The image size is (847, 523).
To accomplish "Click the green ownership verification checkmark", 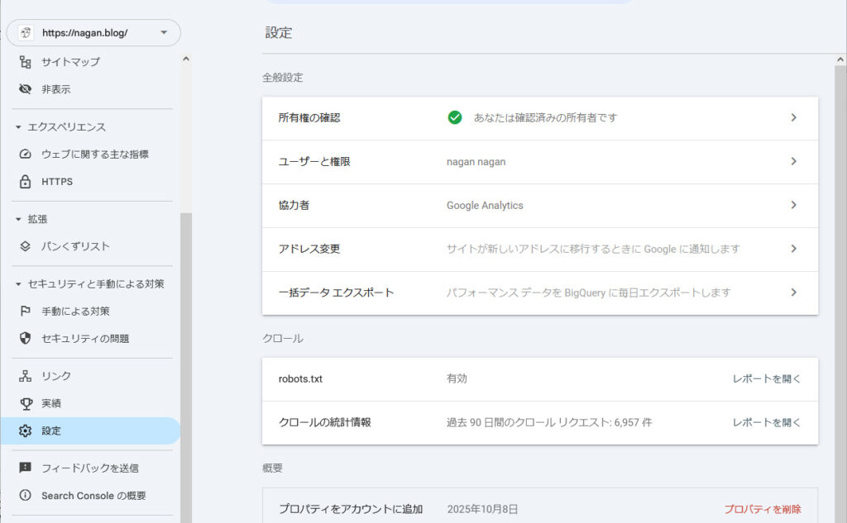I will (456, 117).
